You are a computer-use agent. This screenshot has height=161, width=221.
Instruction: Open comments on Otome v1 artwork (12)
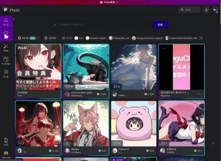[117, 143]
